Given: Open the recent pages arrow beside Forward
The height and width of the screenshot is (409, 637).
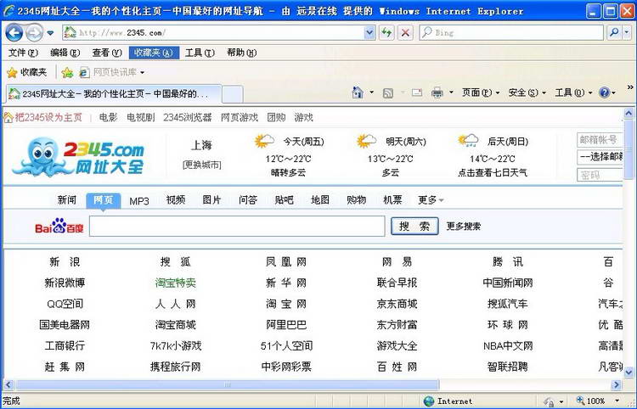Looking at the screenshot, I should click(x=50, y=33).
